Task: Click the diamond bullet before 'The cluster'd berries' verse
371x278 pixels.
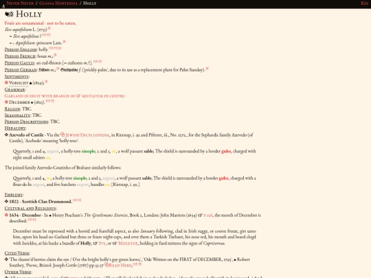Action: [6, 259]
